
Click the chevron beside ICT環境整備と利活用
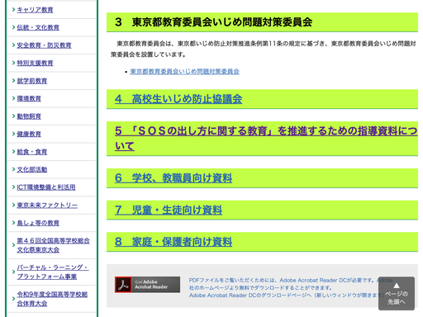13,187
